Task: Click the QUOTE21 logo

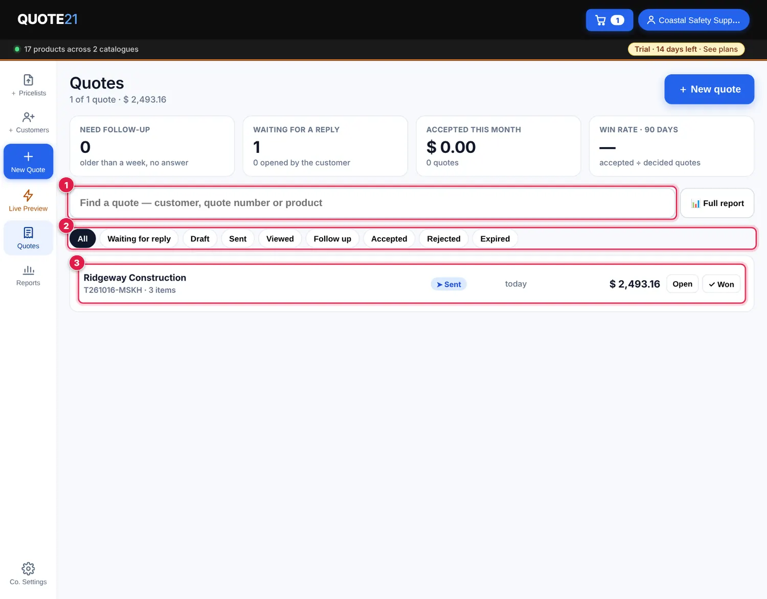Action: 48,19
